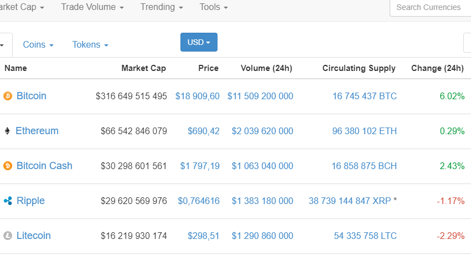Expand the Tokens dropdown filter
The width and height of the screenshot is (471, 265).
coord(90,44)
